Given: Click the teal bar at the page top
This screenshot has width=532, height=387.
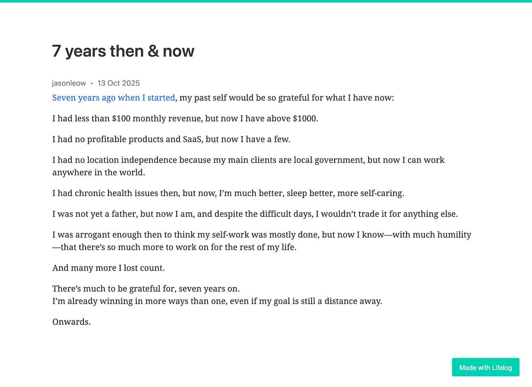Looking at the screenshot, I should [266, 1].
